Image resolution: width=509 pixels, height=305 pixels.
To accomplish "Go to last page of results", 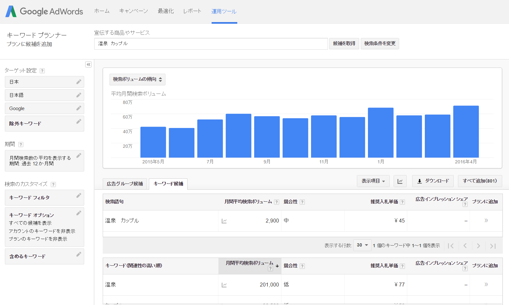I will tap(493, 246).
